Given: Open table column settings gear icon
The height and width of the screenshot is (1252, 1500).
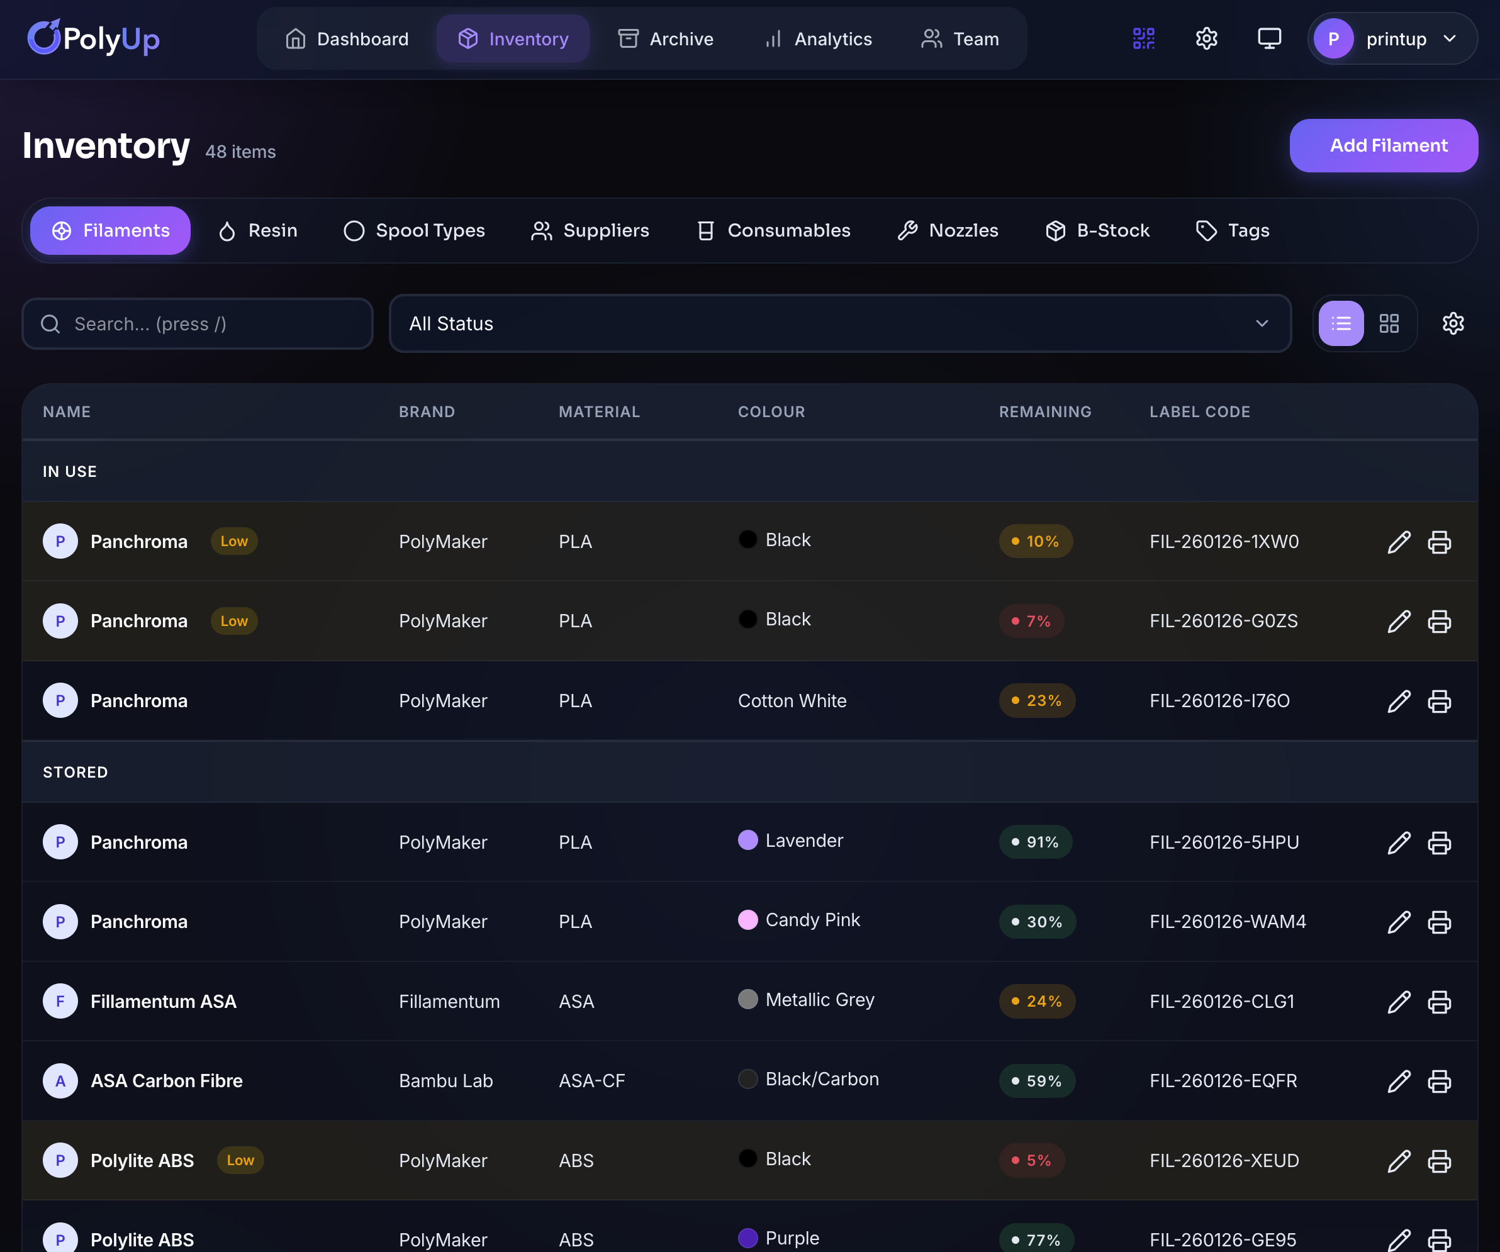Looking at the screenshot, I should tap(1453, 323).
